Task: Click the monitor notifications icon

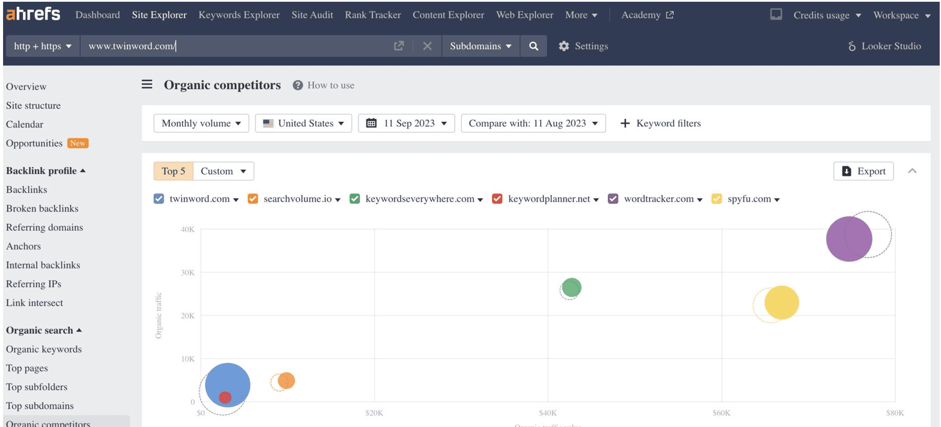Action: [776, 14]
